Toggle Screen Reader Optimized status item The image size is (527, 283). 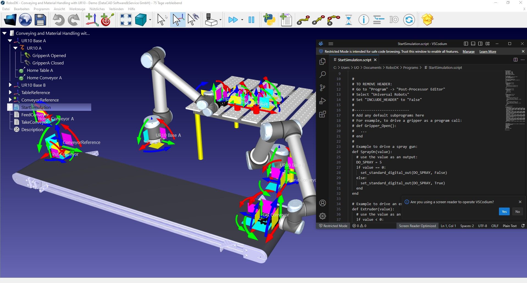417,226
